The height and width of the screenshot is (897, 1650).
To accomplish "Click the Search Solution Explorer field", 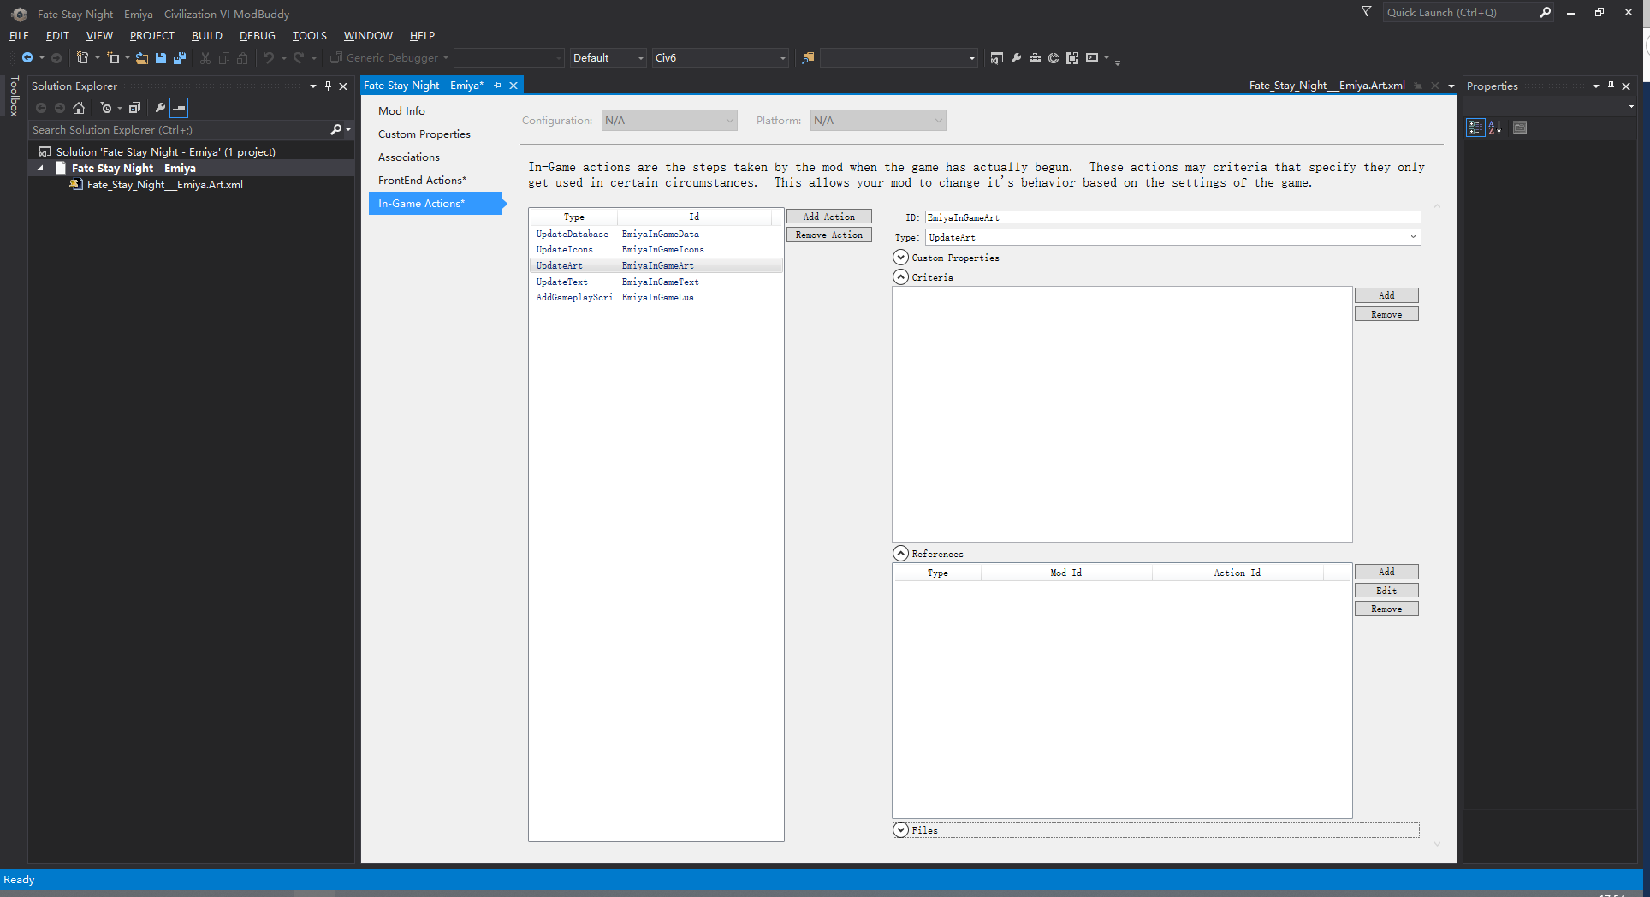I will [x=180, y=130].
